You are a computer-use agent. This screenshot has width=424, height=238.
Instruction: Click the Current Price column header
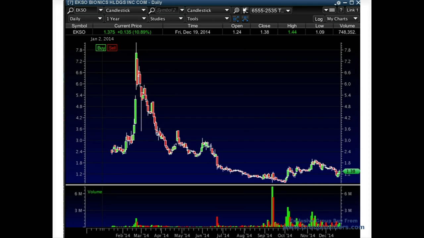pyautogui.click(x=128, y=26)
